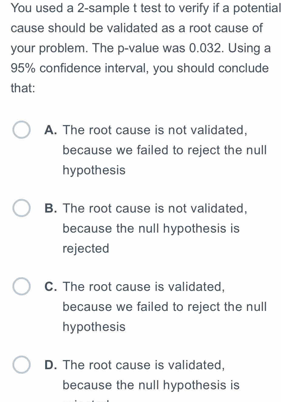Image resolution: width=281 pixels, height=402 pixels.
Task: Click 'failed to reject the null' in option A
Action: 201,150
